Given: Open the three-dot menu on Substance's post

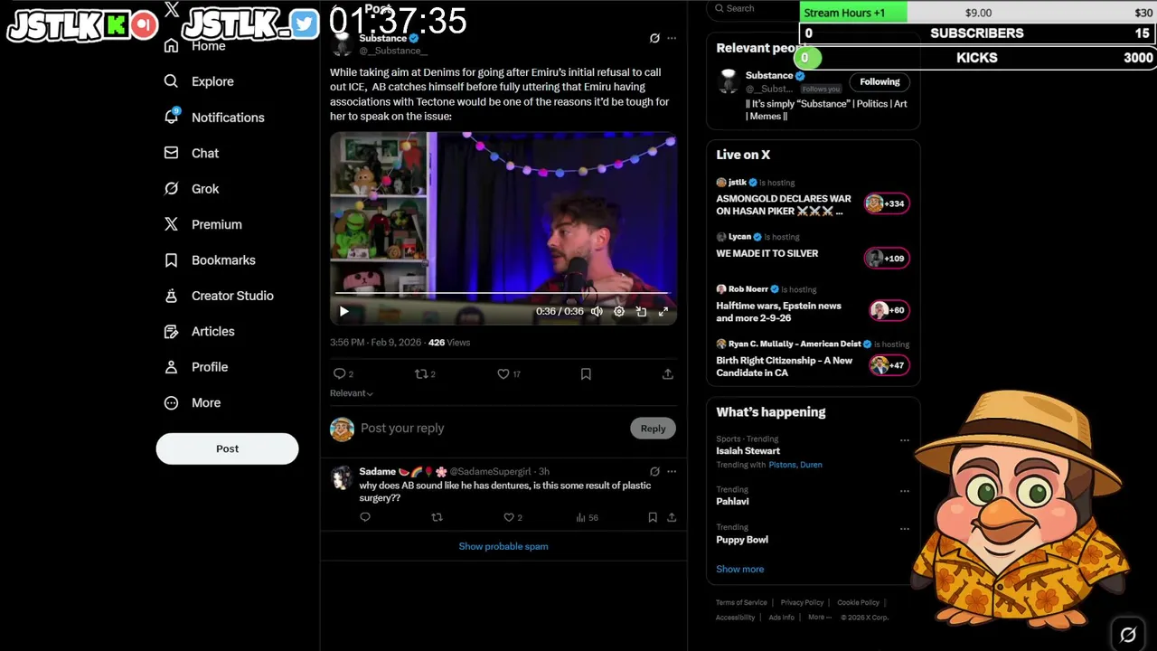Looking at the screenshot, I should click(x=672, y=38).
